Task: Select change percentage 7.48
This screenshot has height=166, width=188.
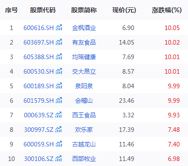Action: point(174,130)
